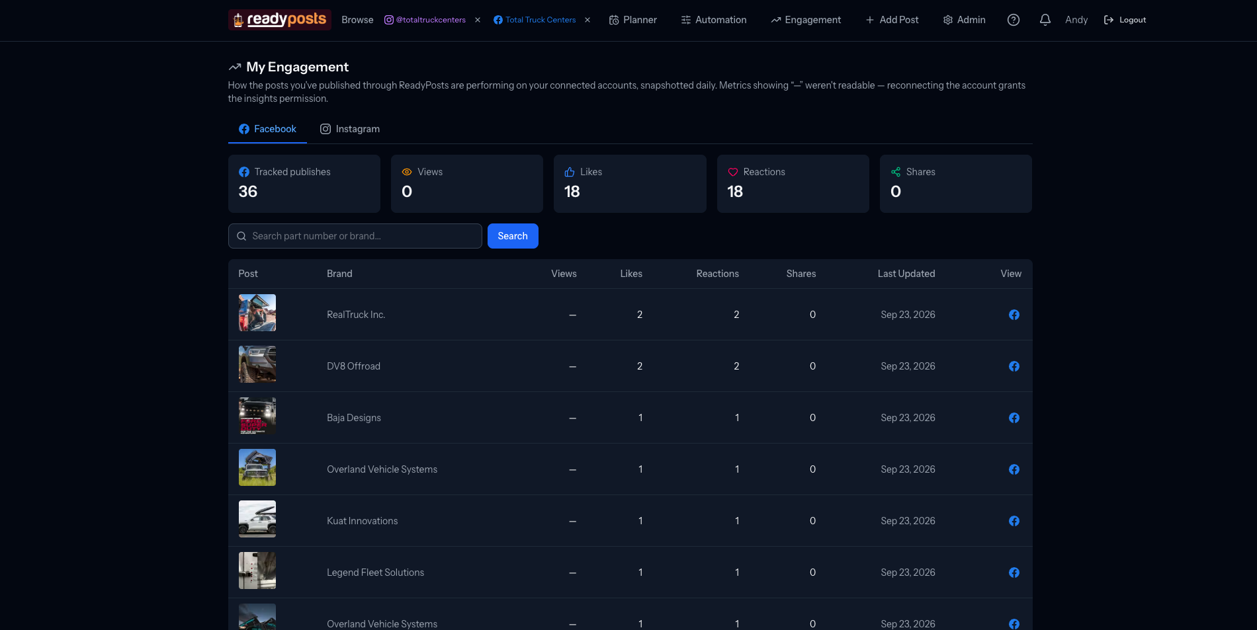Open the Engagement menu item

point(805,20)
